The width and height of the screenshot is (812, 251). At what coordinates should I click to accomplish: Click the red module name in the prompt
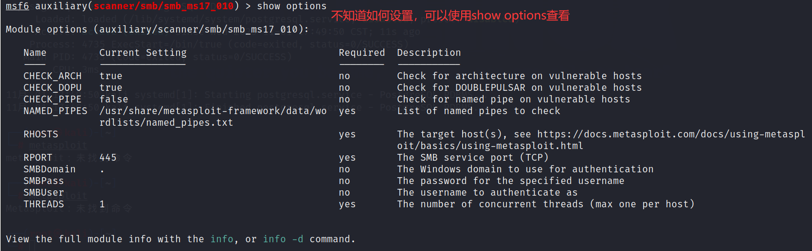point(163,6)
